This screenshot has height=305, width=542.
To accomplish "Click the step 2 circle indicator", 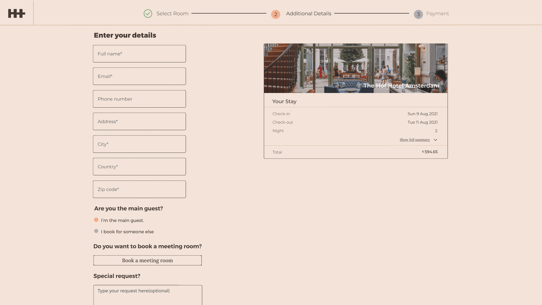I will [275, 14].
